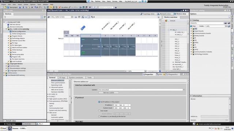Open the PLC_1 device selector dropdown
This screenshot has height=131, width=234.
pos(72,17)
